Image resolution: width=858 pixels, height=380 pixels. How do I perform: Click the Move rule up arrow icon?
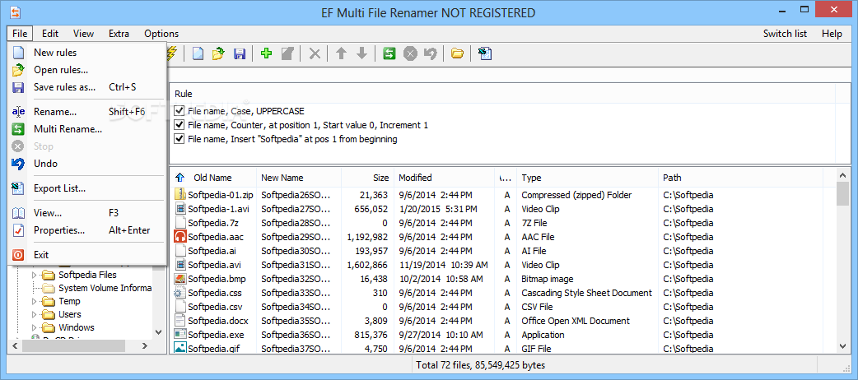(x=342, y=53)
